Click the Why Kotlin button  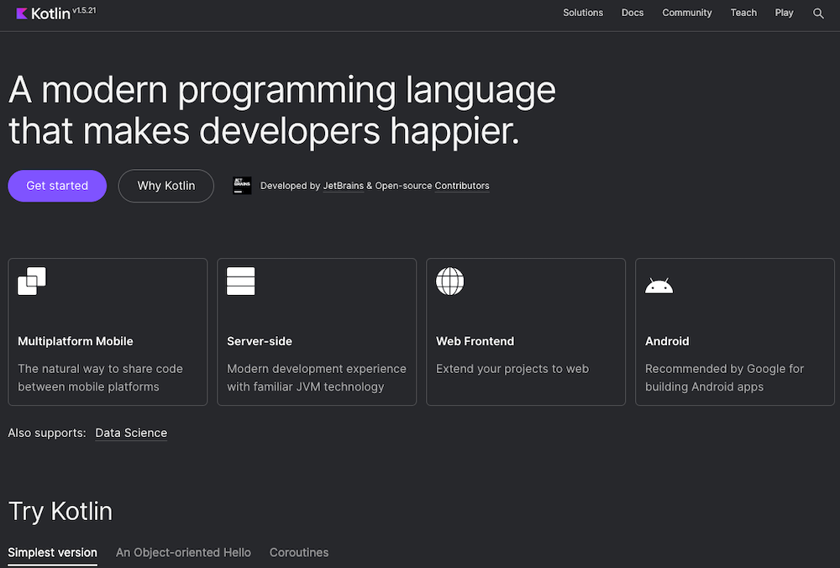pos(166,186)
